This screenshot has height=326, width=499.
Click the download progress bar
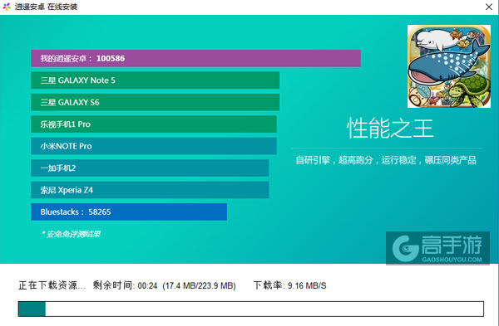[x=251, y=309]
